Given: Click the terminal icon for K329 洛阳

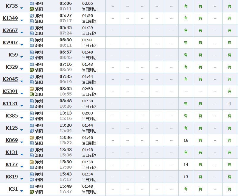Looking at the screenshot, I should 32,70.
